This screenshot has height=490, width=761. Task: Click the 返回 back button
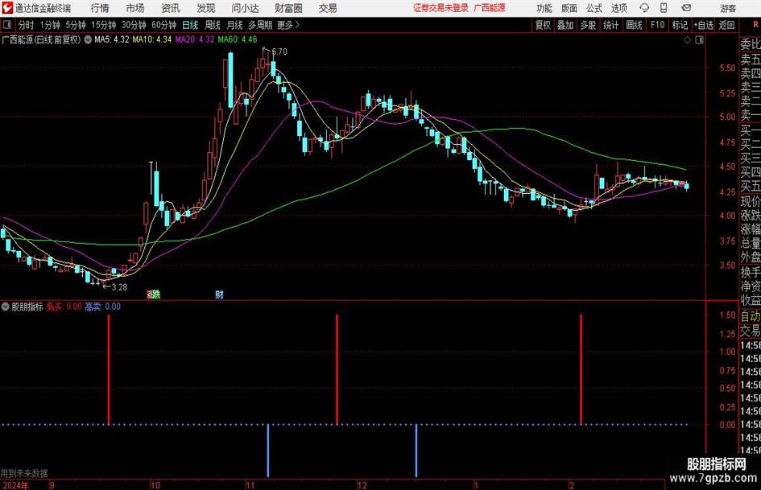click(x=726, y=25)
